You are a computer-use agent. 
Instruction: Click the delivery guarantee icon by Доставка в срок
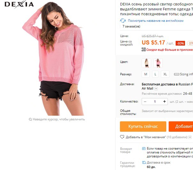[x=144, y=163]
